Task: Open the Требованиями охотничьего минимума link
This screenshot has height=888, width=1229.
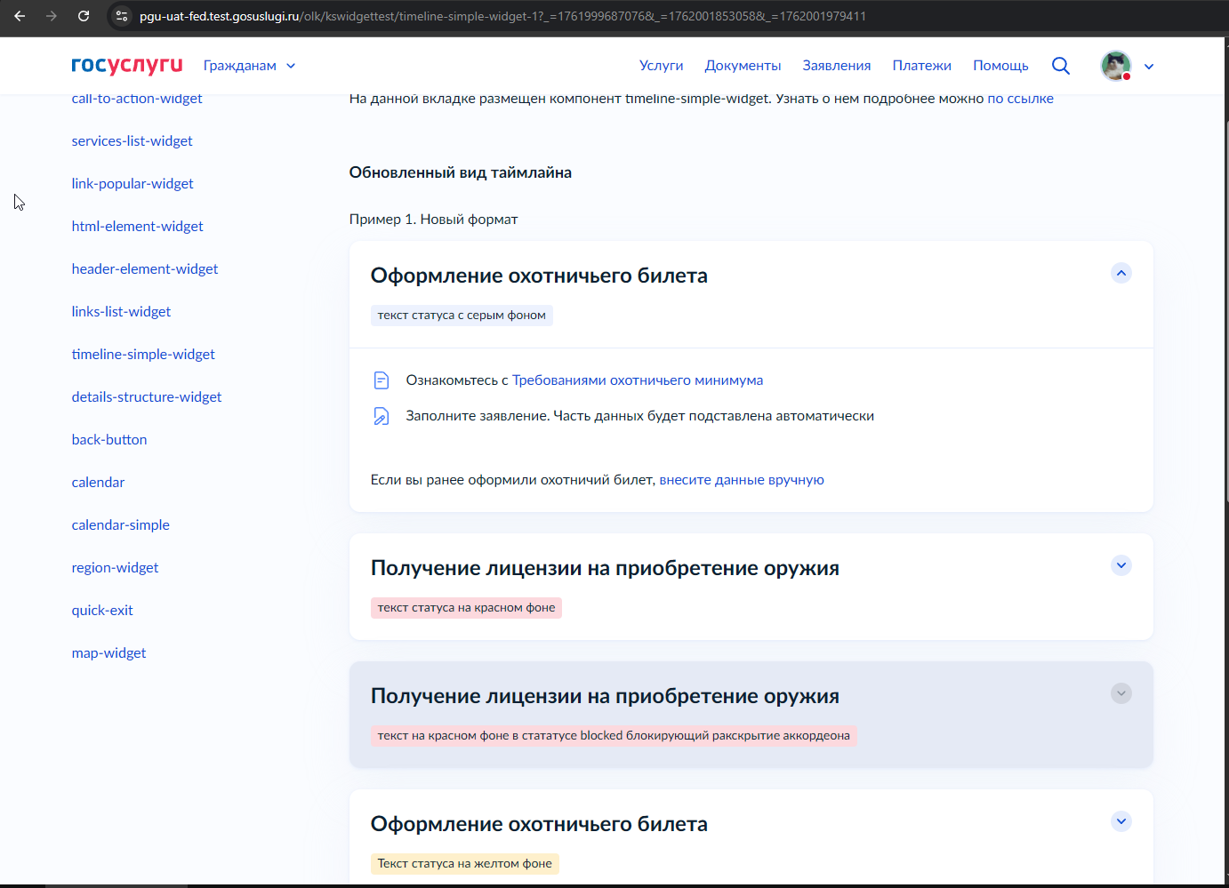Action: tap(637, 380)
